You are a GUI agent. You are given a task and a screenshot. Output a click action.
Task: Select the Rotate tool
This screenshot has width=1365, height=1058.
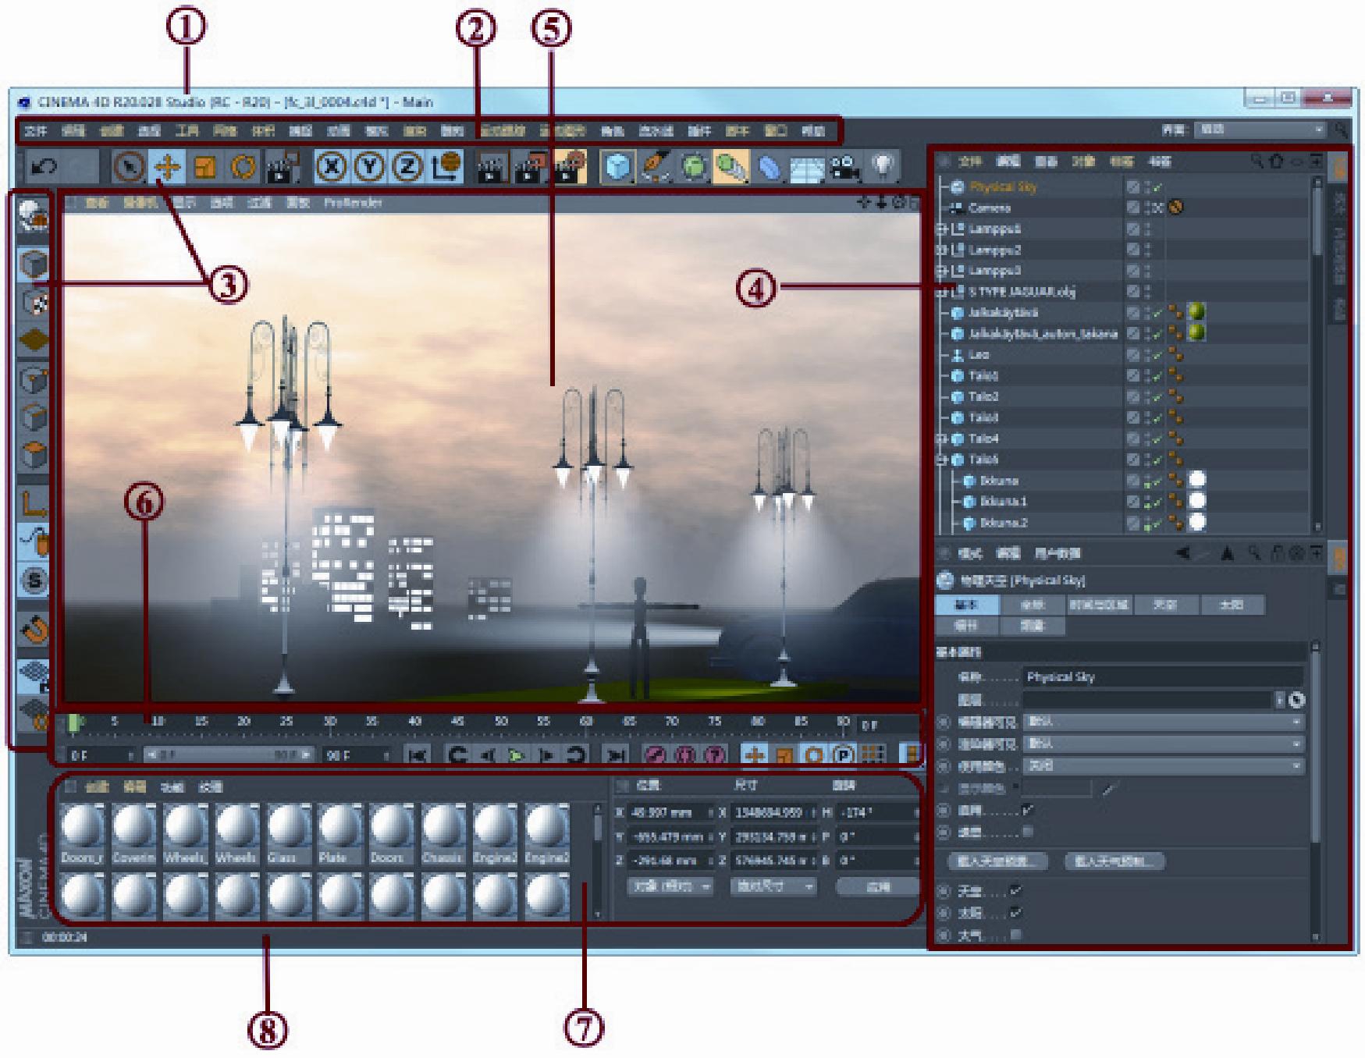pos(243,168)
